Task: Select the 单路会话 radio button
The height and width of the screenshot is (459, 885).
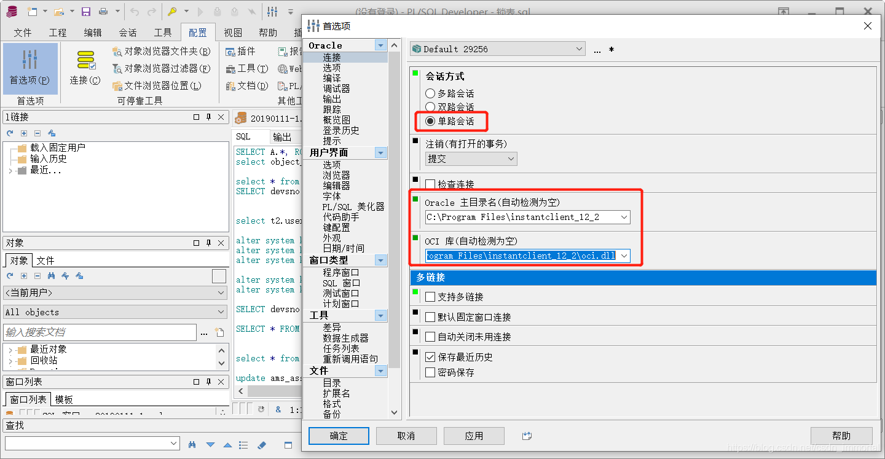Action: (x=430, y=121)
